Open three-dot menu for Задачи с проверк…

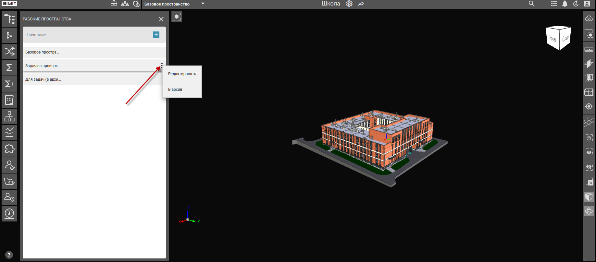(x=162, y=65)
